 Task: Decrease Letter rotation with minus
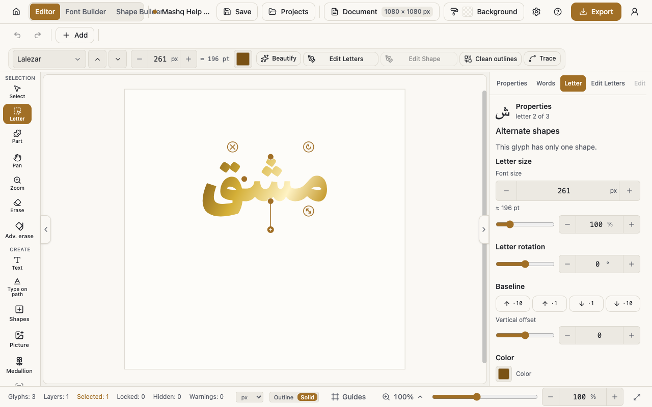pos(567,264)
